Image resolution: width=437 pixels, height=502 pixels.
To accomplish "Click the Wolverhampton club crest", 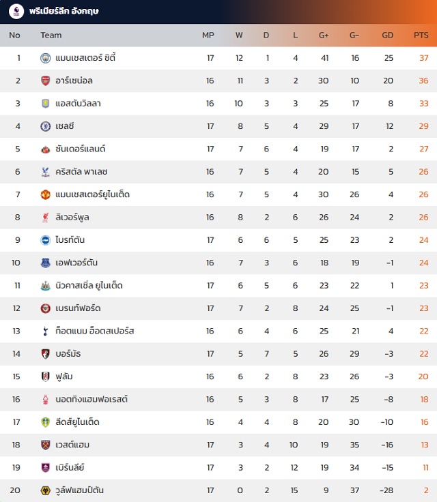I will [x=46, y=490].
